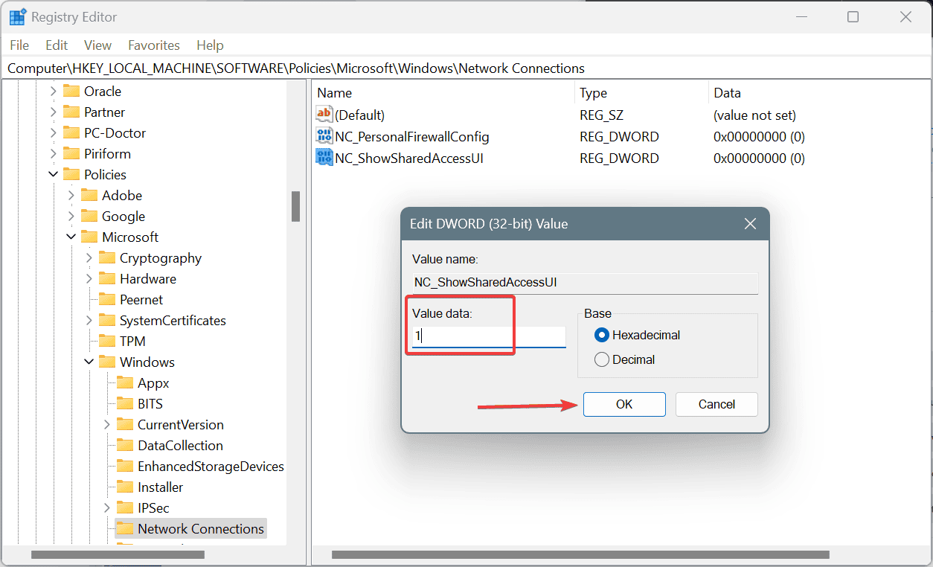Open the File menu

pyautogui.click(x=19, y=45)
